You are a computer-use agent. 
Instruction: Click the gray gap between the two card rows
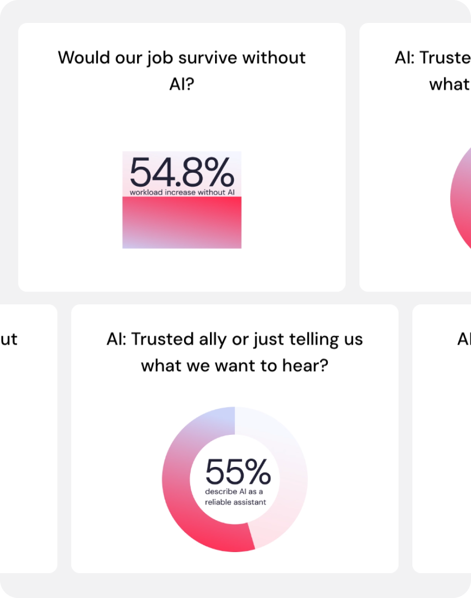[x=234, y=298]
